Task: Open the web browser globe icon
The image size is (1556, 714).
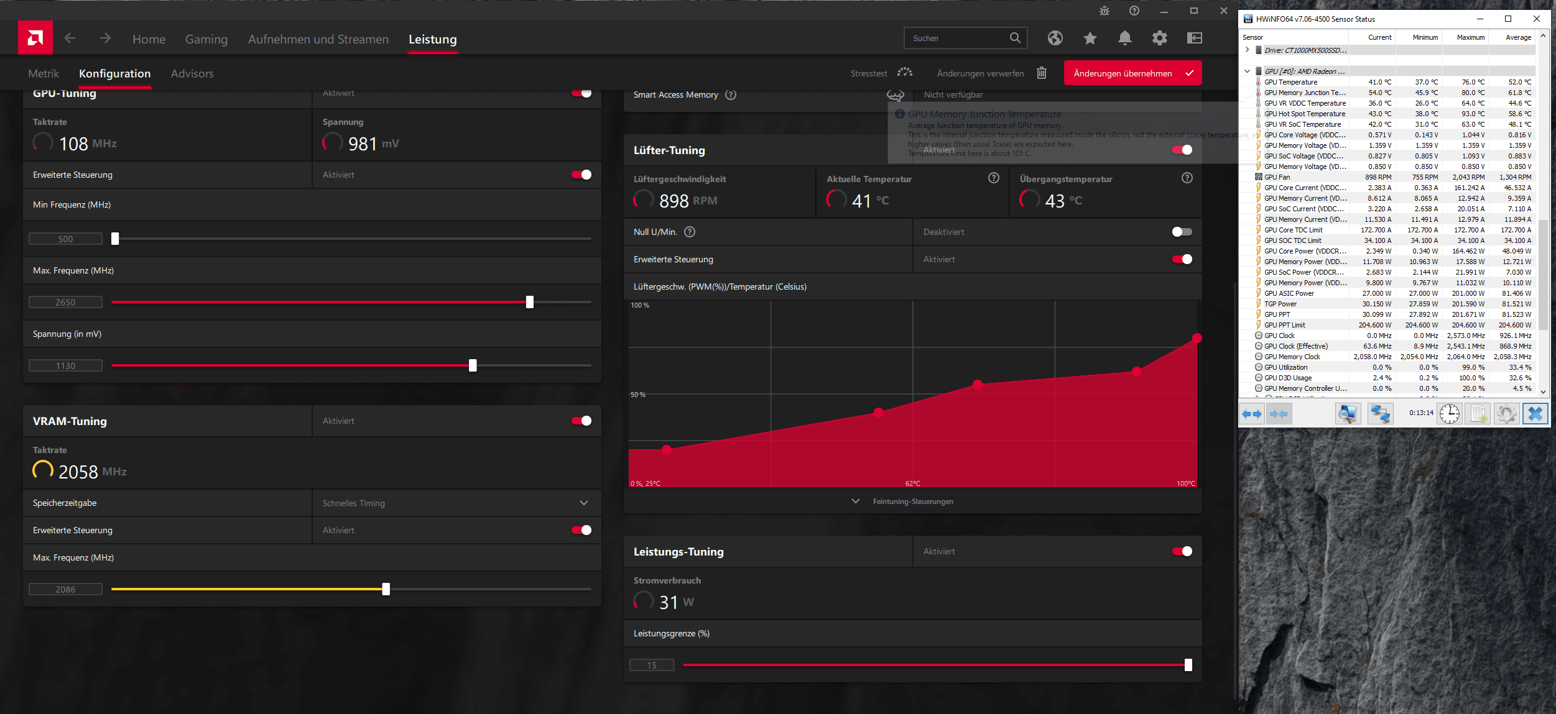Action: 1055,39
